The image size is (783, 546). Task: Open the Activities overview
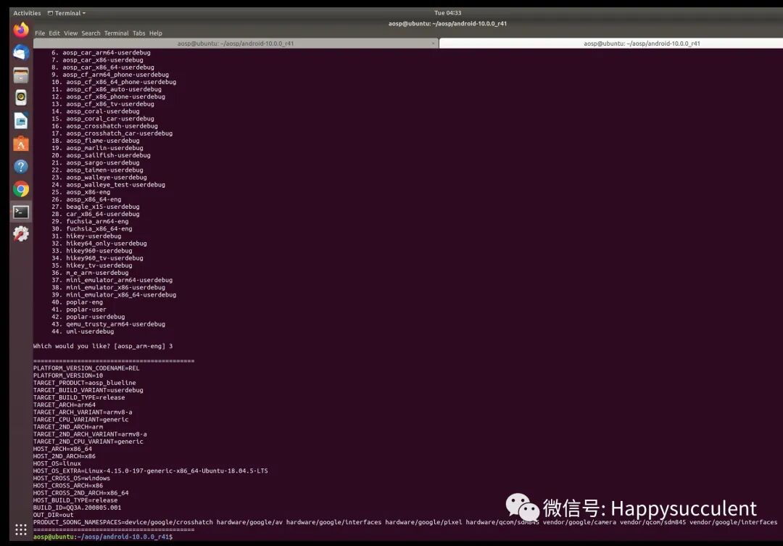[x=27, y=13]
